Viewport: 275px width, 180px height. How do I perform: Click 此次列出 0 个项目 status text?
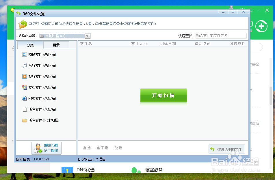(x=92, y=159)
